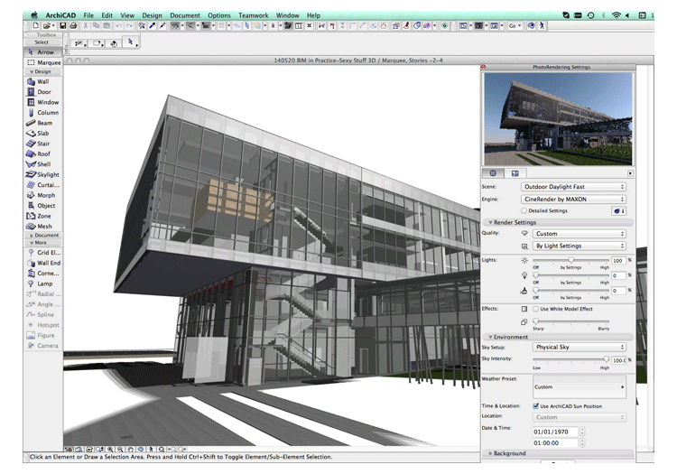Toggle Use White Model Effect checkbox
The image size is (677, 474).
(537, 309)
